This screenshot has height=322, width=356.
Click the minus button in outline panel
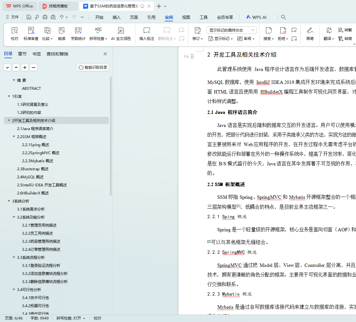pos(34,67)
